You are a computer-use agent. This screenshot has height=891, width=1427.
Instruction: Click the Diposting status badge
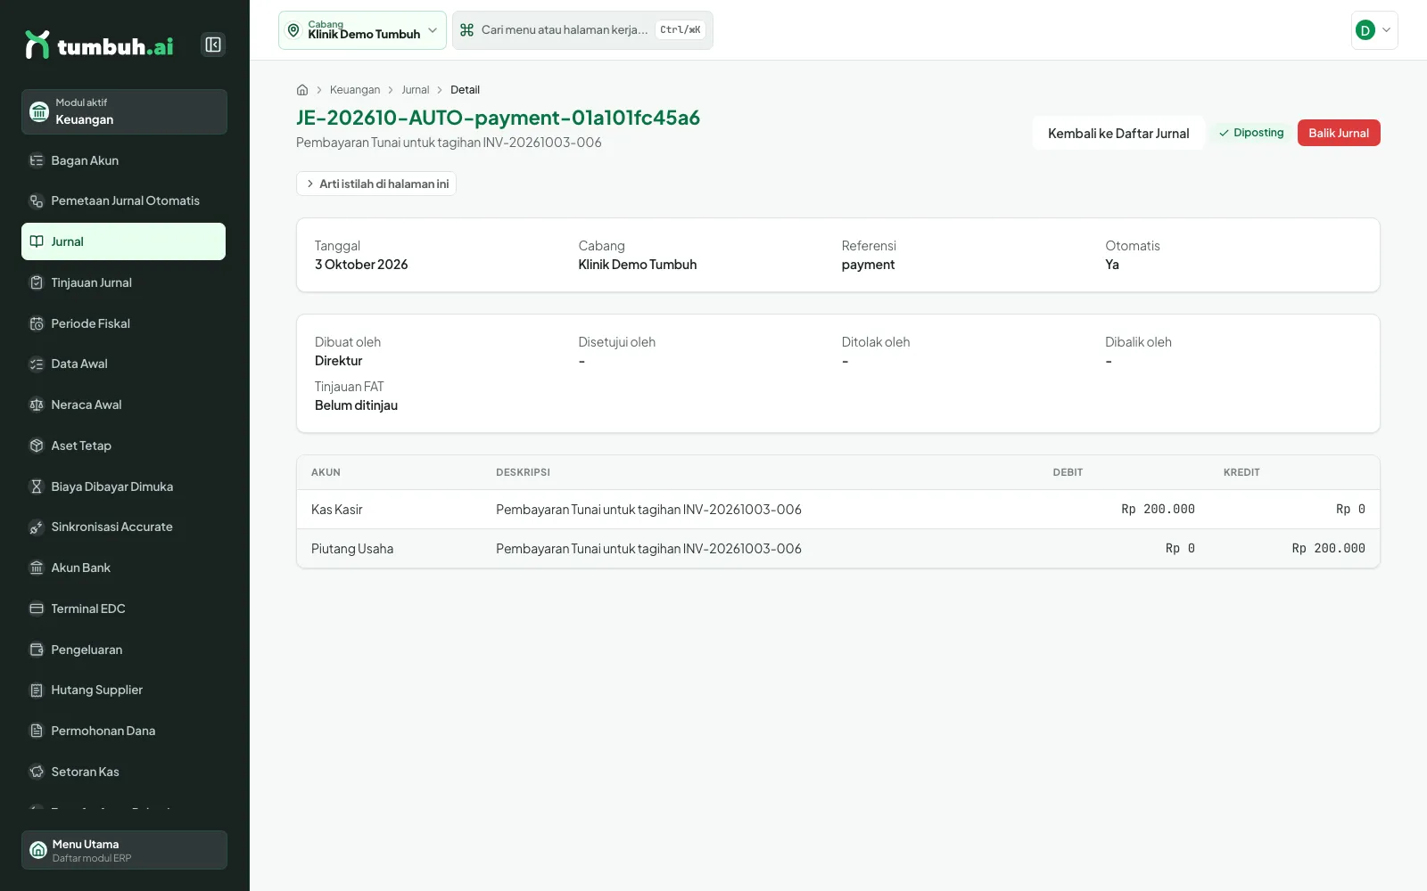point(1251,133)
